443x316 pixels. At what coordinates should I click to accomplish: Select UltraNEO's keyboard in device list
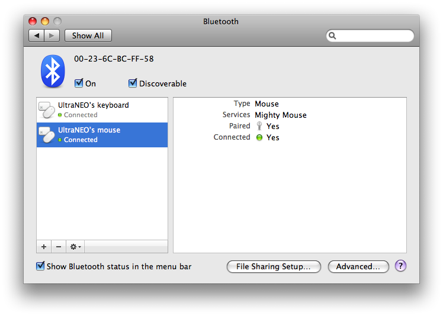click(102, 110)
